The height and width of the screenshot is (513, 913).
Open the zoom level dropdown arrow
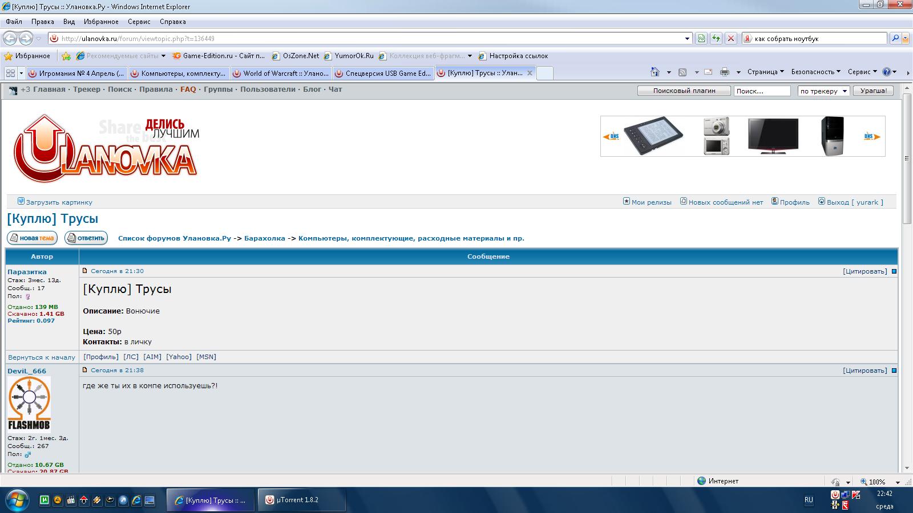pyautogui.click(x=898, y=482)
